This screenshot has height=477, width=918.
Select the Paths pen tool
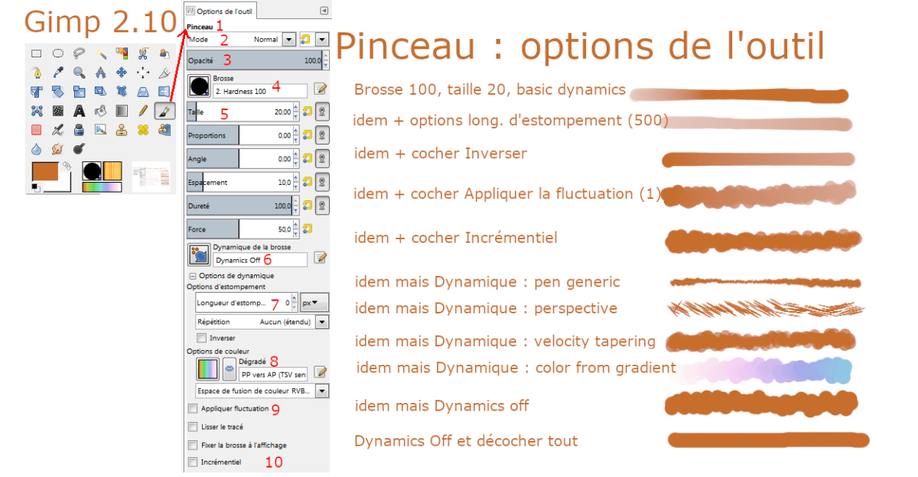click(x=36, y=73)
